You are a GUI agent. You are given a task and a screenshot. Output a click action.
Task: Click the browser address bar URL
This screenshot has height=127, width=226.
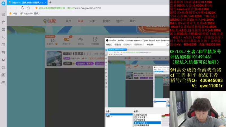(84, 8)
